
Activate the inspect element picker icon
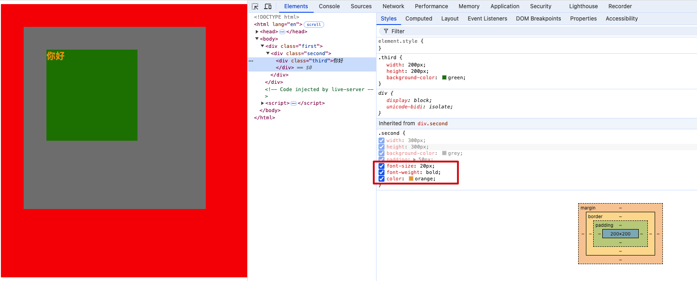pyautogui.click(x=255, y=6)
